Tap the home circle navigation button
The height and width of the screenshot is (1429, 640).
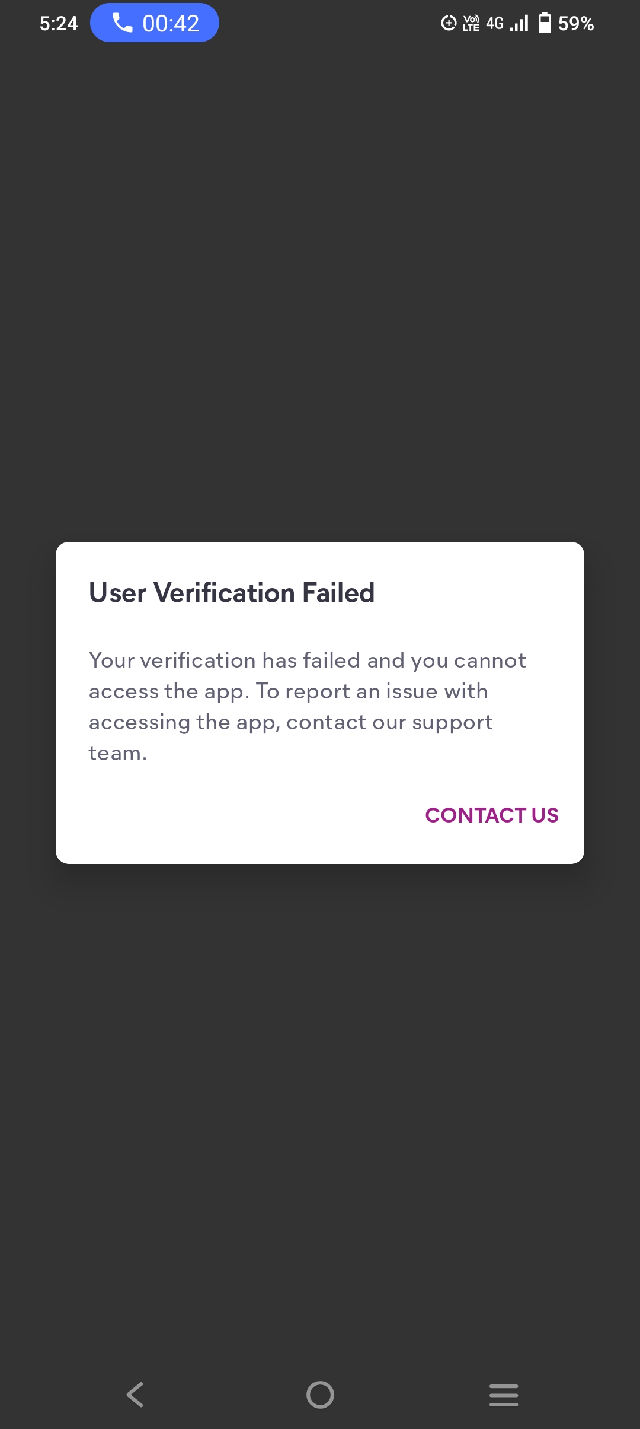320,1395
